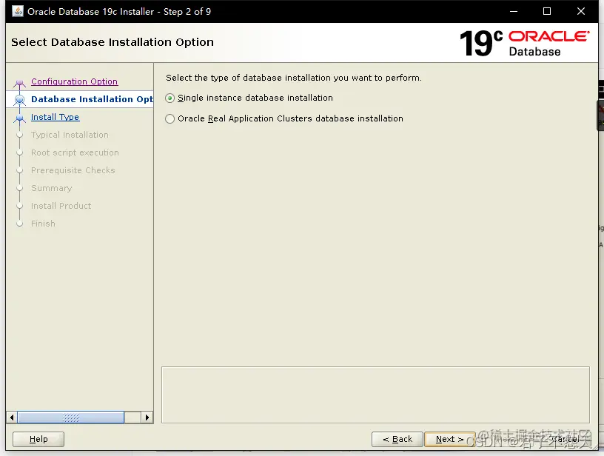Maximize the Oracle installer window
The height and width of the screenshot is (456, 604).
tap(546, 11)
